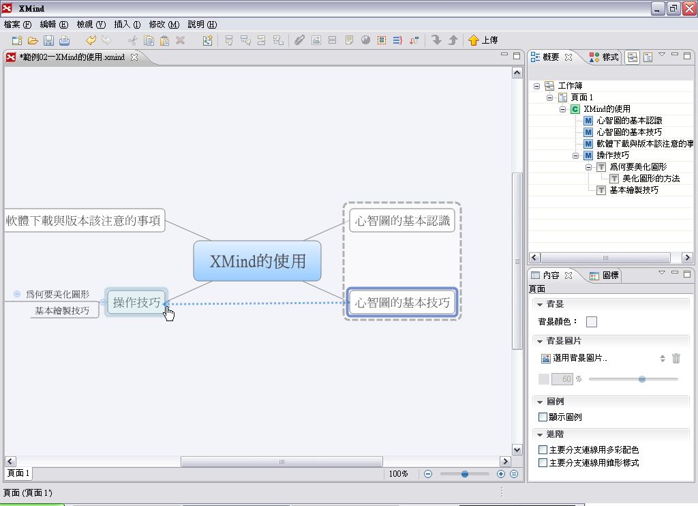This screenshot has width=698, height=506.
Task: Click the new sheet icon in the toolbar
Action: pos(207,40)
